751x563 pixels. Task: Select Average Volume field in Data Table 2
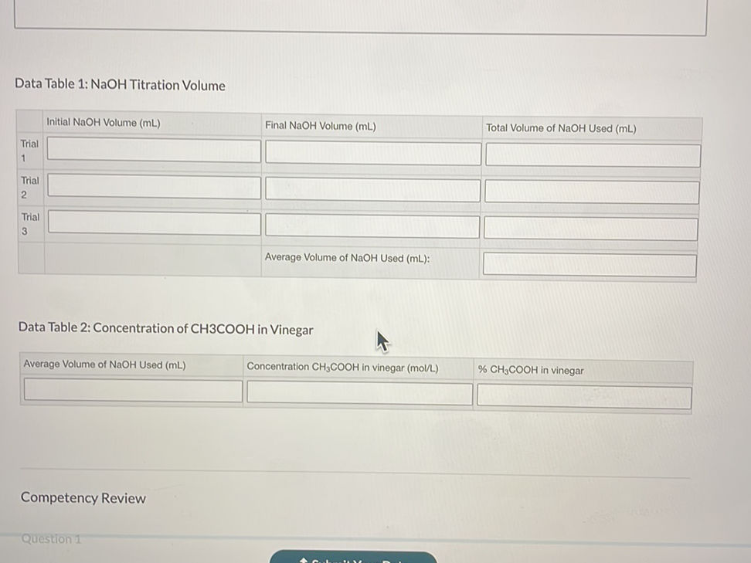(132, 390)
